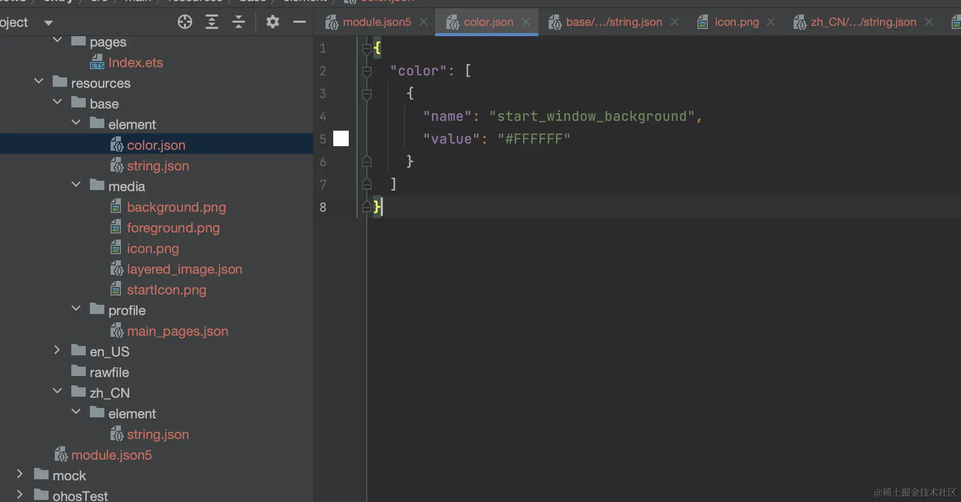Click the mock folder icon
The width and height of the screenshot is (961, 502).
pos(41,474)
